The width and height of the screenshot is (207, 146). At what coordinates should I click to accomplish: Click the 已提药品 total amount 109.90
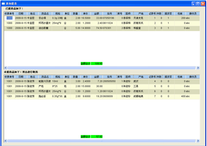[x=97, y=64]
